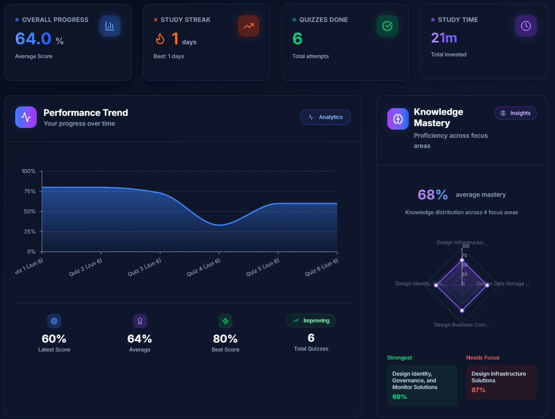Viewport: 555px width, 419px height.
Task: Click the flame icon in Study Streak
Action: 160,39
